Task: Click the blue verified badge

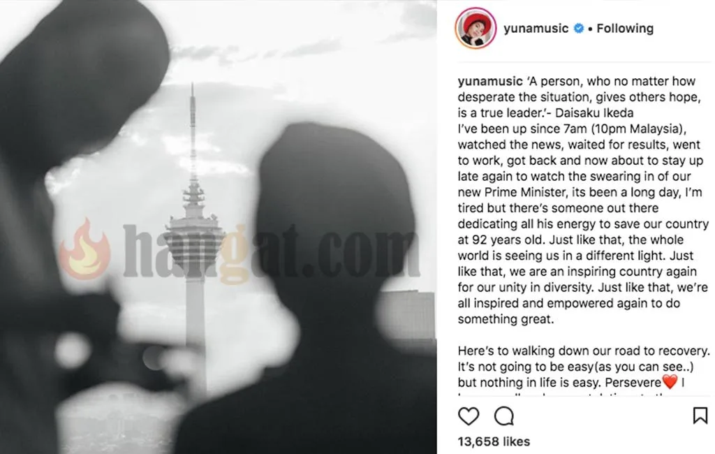Action: (579, 29)
